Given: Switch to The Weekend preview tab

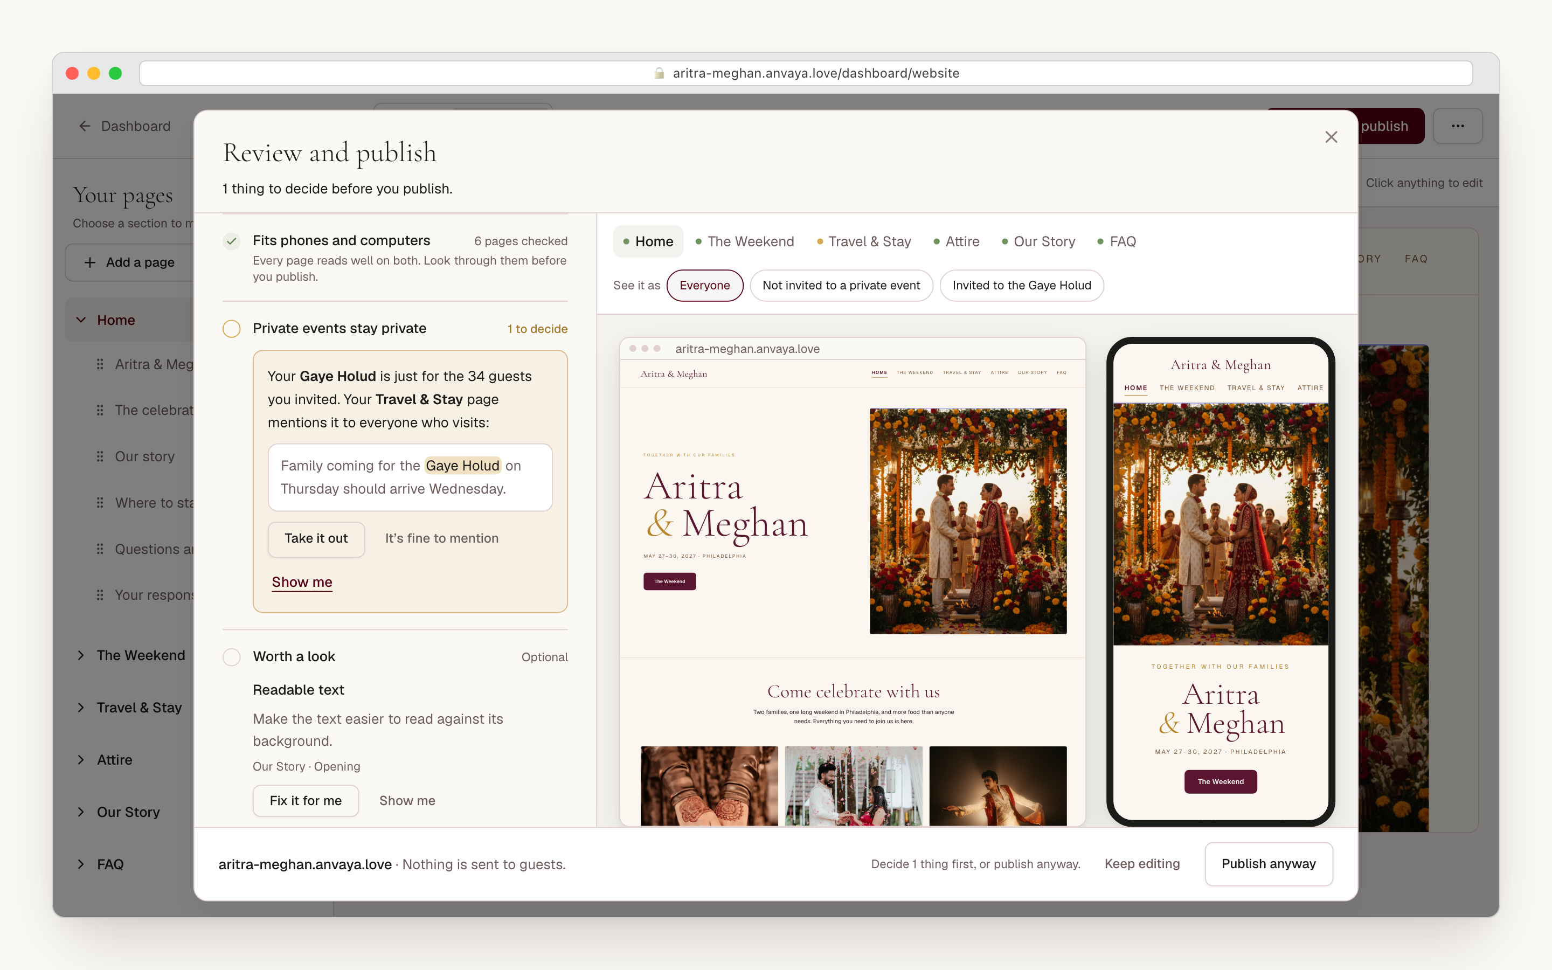Looking at the screenshot, I should click(745, 242).
